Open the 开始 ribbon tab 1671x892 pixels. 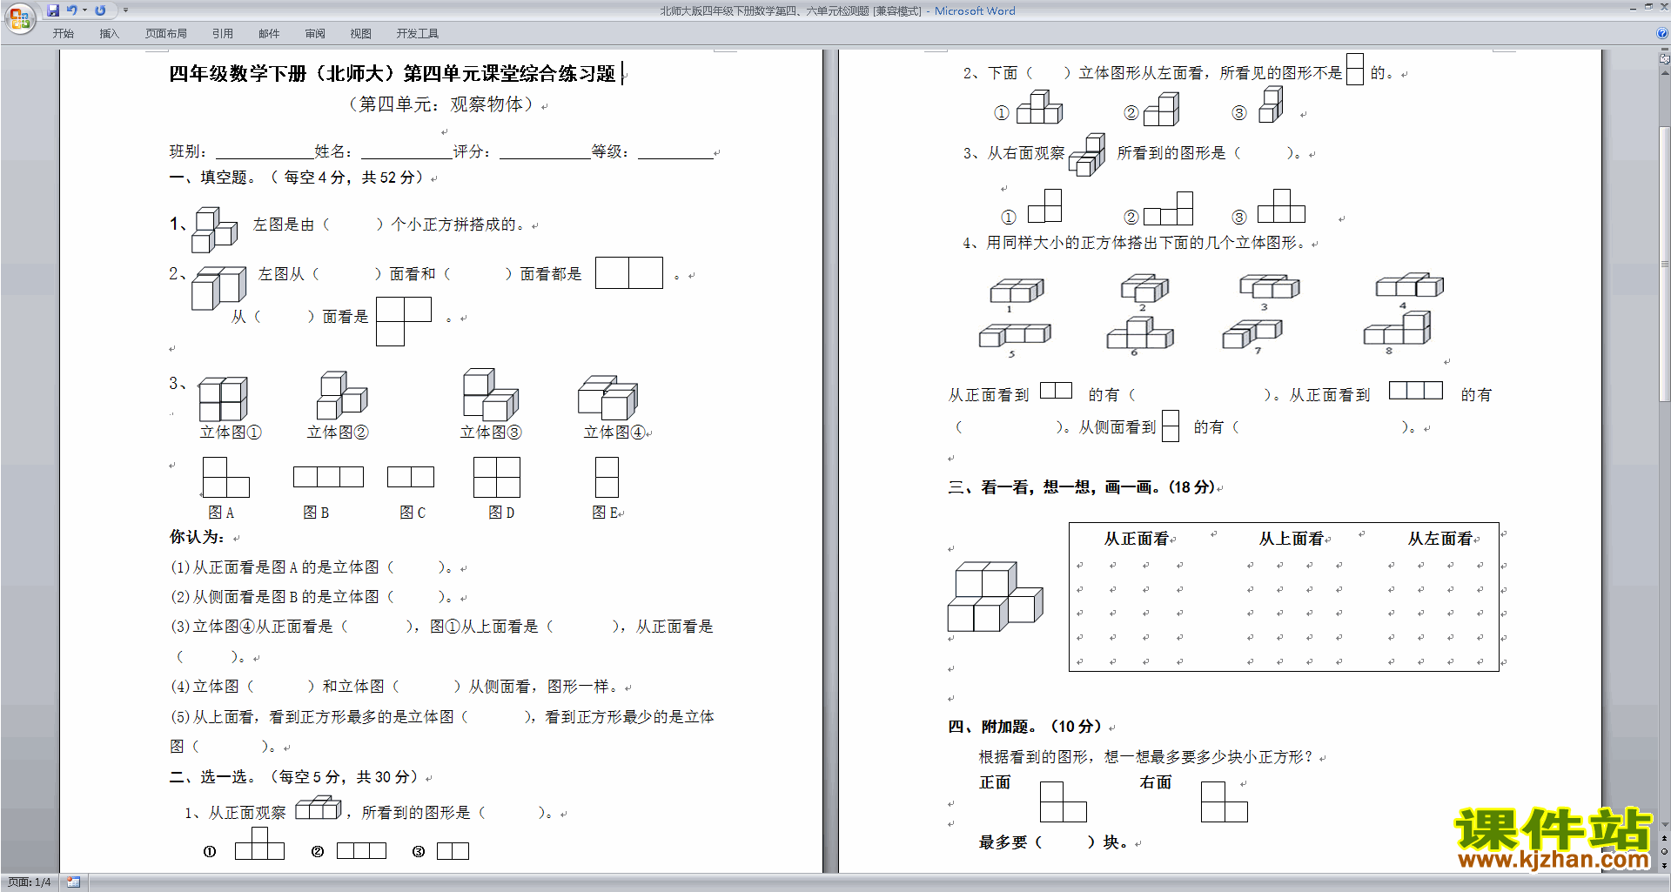pyautogui.click(x=64, y=34)
